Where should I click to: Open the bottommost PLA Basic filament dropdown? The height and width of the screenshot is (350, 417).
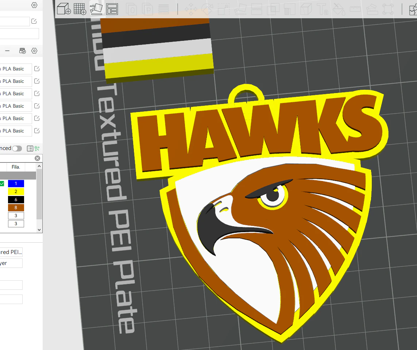tap(16, 131)
